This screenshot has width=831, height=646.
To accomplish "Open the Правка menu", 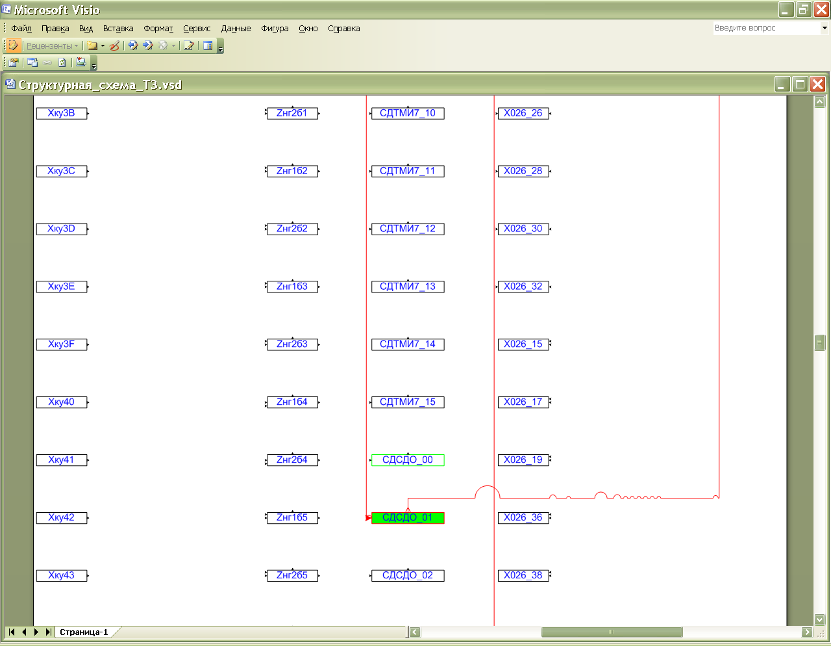I will [x=55, y=29].
